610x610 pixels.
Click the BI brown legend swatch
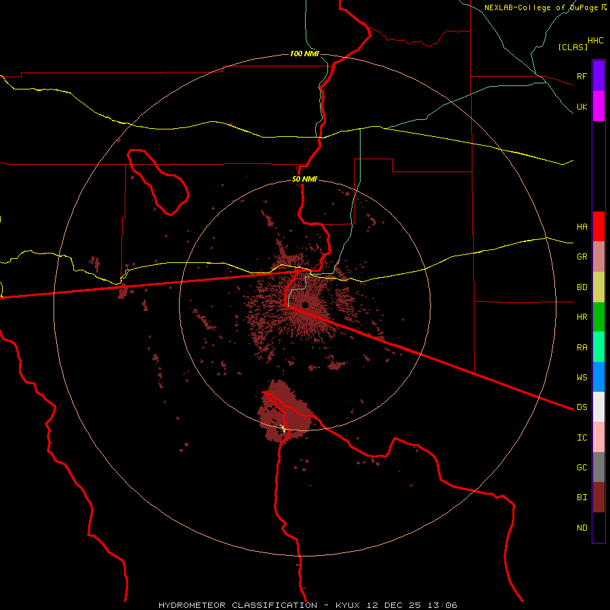[x=598, y=497]
